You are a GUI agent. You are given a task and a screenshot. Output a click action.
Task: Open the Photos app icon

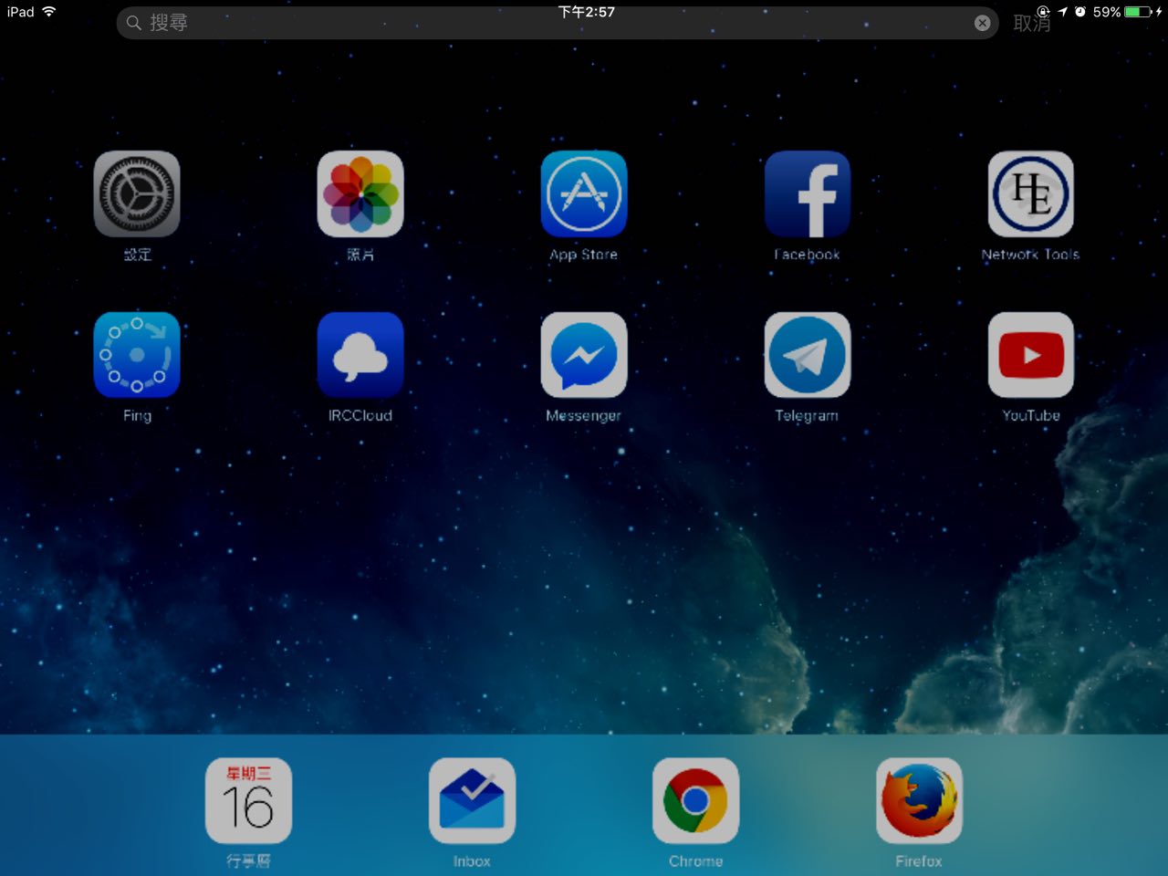click(360, 194)
